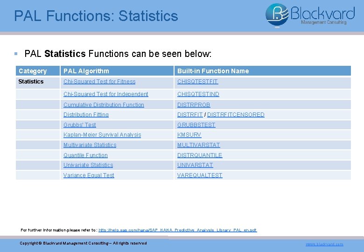Viewport: 364px width, 252px height.
Task: Open the Chi-Squared Test for Fitness link
Action: pos(99,82)
